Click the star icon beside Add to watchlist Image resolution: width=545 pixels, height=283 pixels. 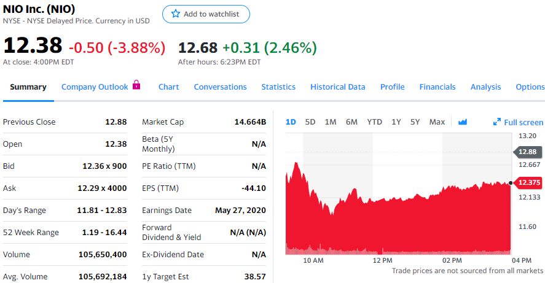(176, 14)
